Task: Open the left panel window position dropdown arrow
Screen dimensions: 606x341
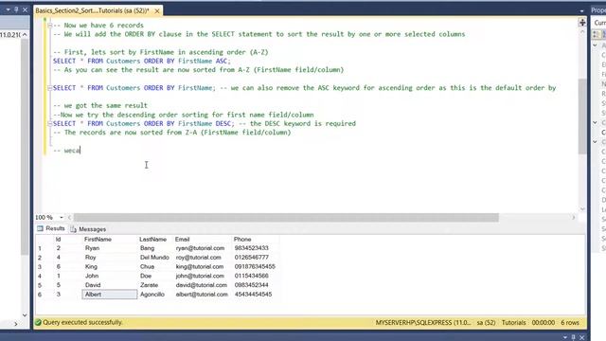Action: tap(8, 9)
